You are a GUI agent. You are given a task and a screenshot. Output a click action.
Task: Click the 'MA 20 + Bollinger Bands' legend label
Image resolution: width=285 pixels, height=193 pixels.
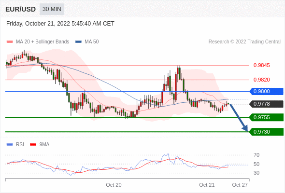[x=43, y=42]
